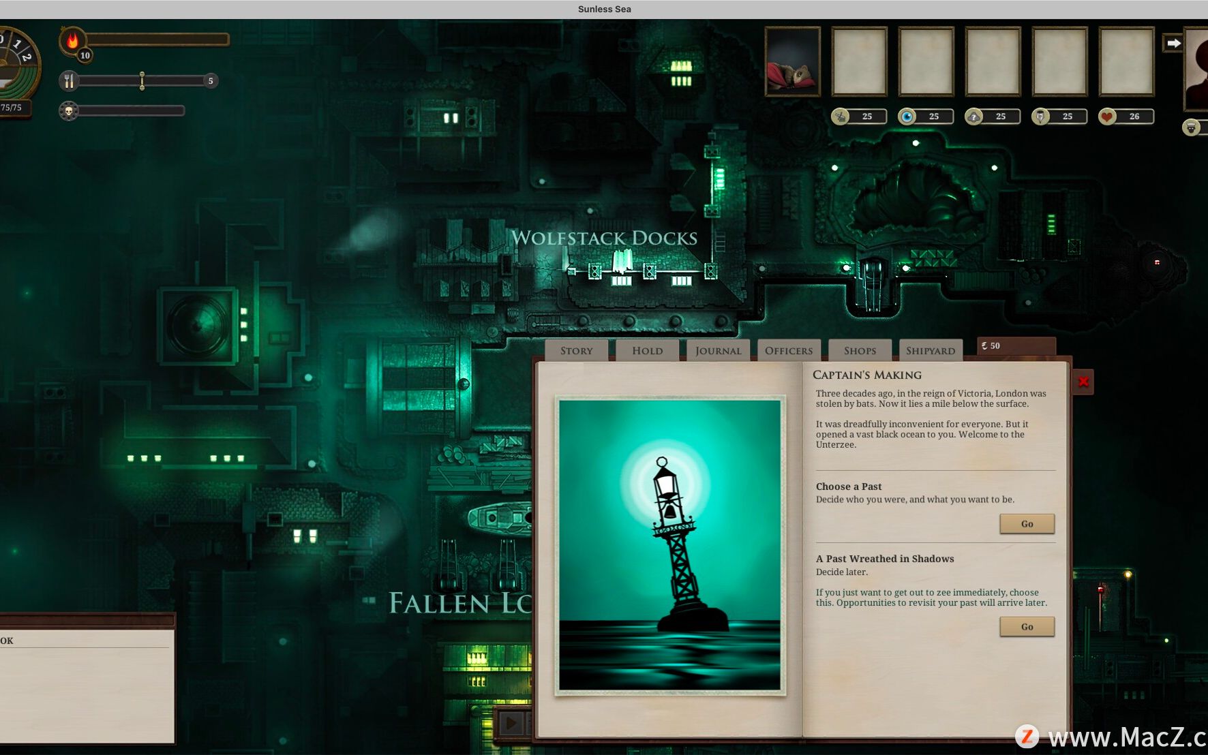This screenshot has height=755, width=1208.
Task: Click the fuel flame icon
Action: pos(72,40)
